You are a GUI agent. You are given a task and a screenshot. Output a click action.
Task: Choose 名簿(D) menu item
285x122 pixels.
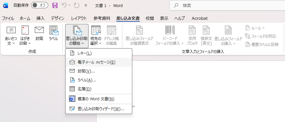[x=99, y=89]
